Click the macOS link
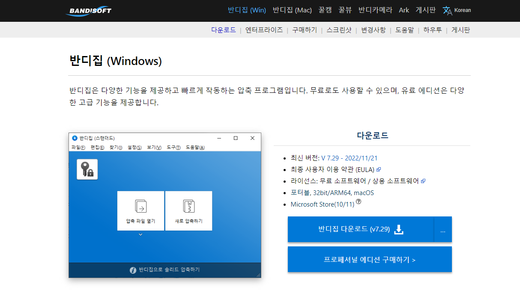 click(364, 193)
